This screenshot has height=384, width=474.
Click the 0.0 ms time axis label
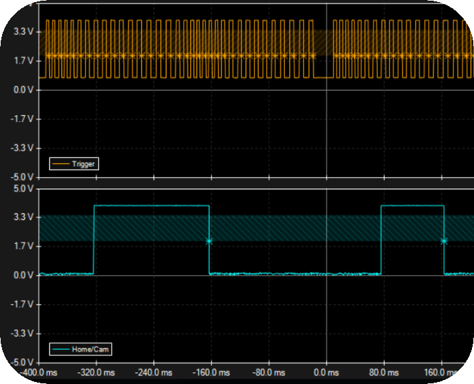(x=327, y=373)
